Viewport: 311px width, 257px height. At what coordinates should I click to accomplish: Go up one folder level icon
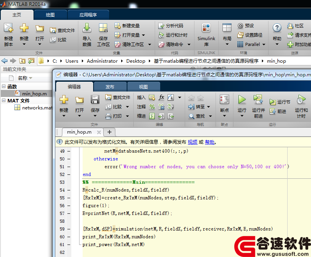click(22, 61)
